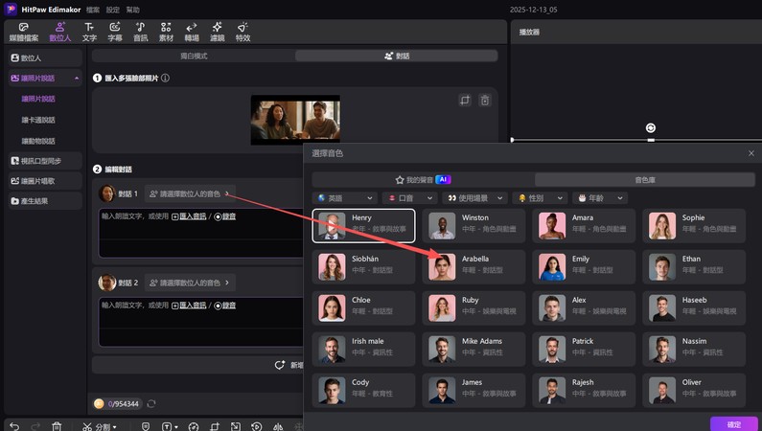The image size is (762, 431).
Task: Open the 字幕 subtitles tool
Action: [x=115, y=32]
